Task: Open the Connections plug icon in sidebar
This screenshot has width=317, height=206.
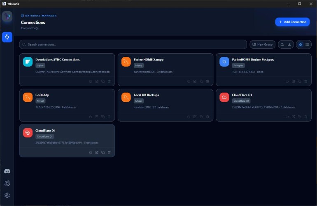Action: pos(7,37)
